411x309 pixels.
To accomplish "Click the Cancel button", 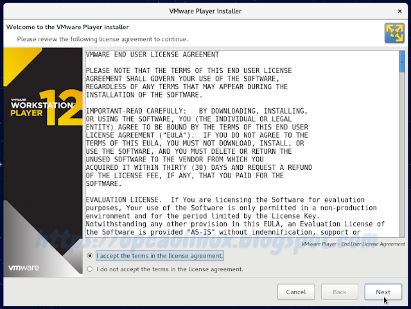I will pos(296,292).
